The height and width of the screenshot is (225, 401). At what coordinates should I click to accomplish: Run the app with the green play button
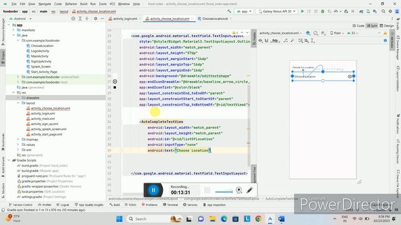point(302,11)
